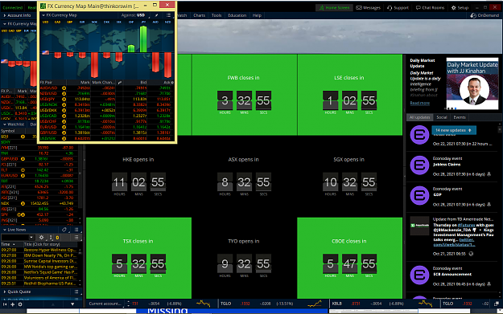Viewport: 503px width, 314px height.
Task: Open column settings gear in Ask header
Action: [172, 83]
